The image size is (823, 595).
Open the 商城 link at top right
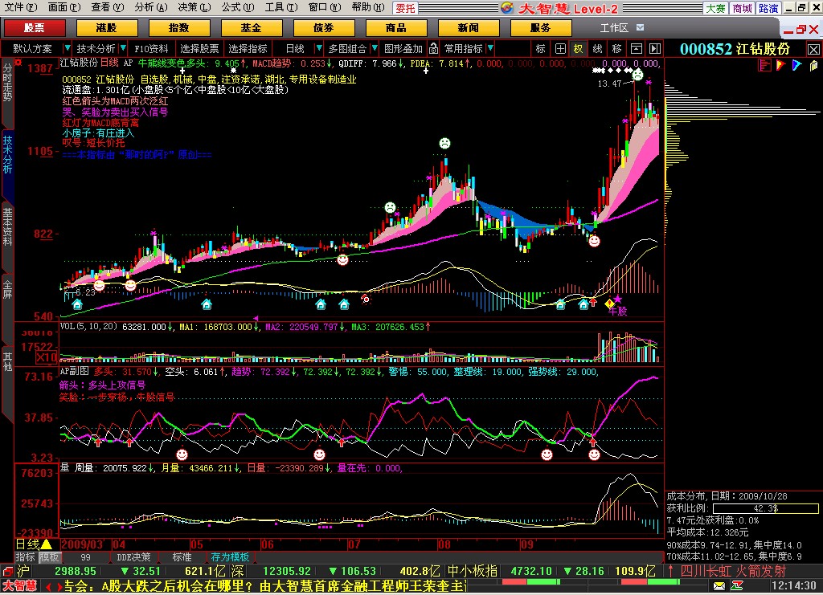coord(742,8)
